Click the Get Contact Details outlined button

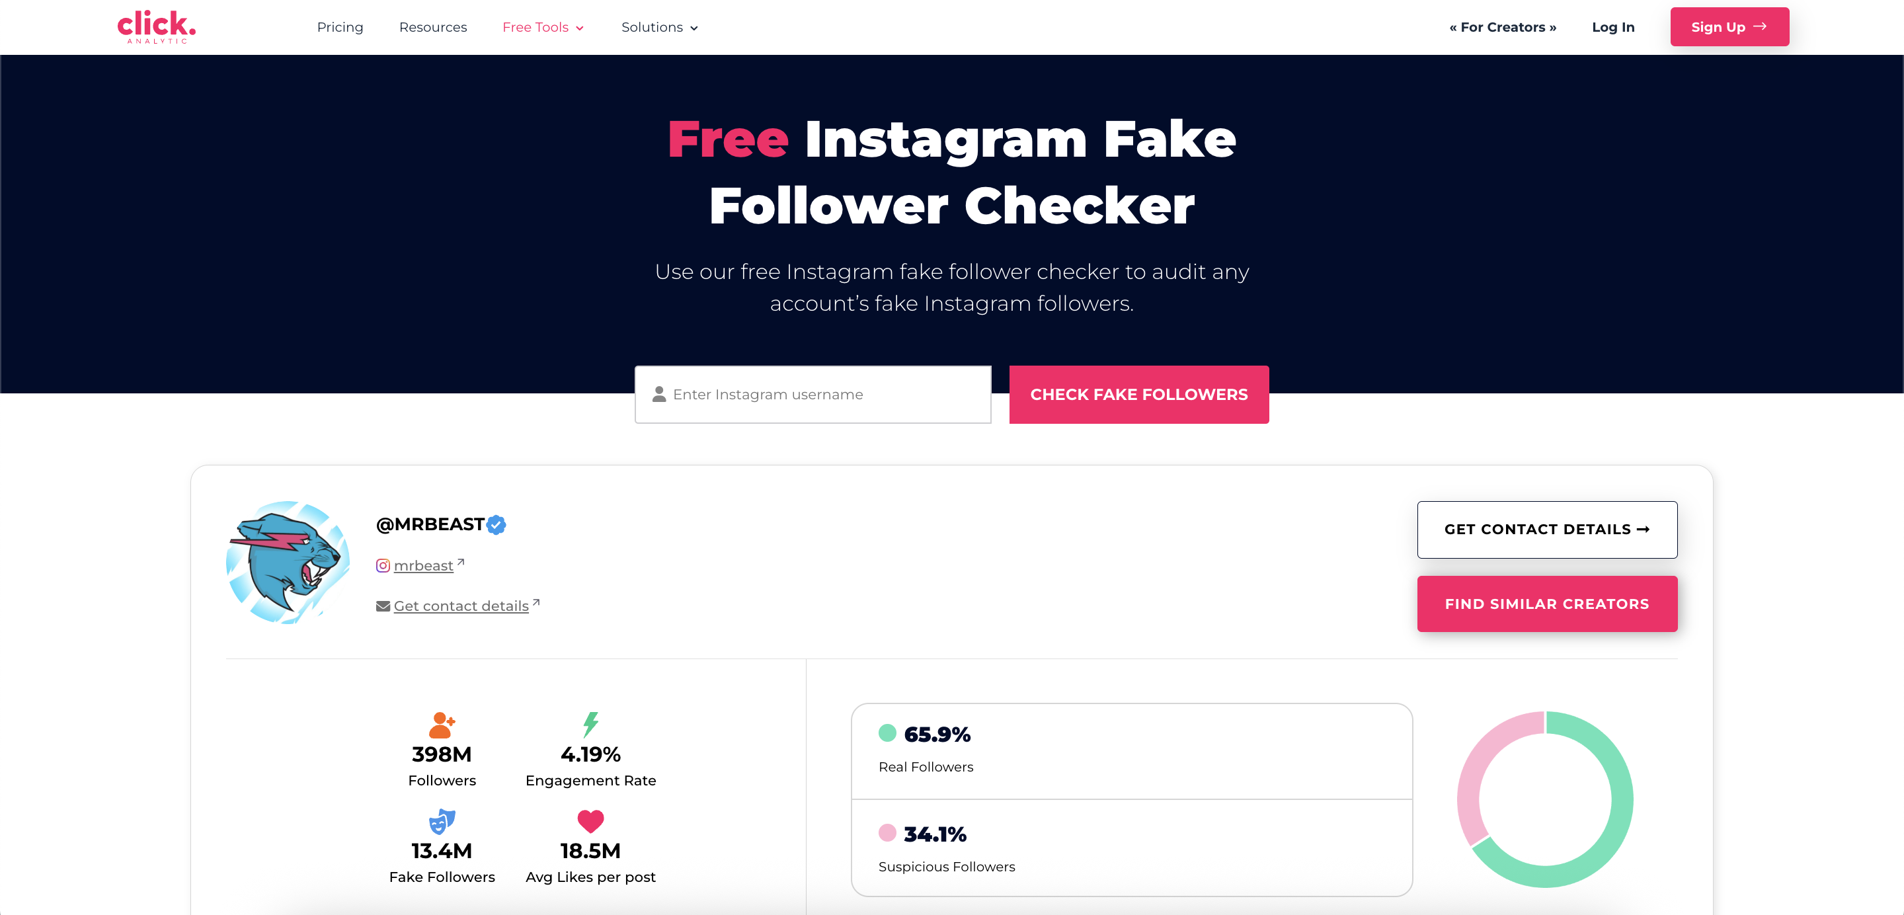point(1547,529)
